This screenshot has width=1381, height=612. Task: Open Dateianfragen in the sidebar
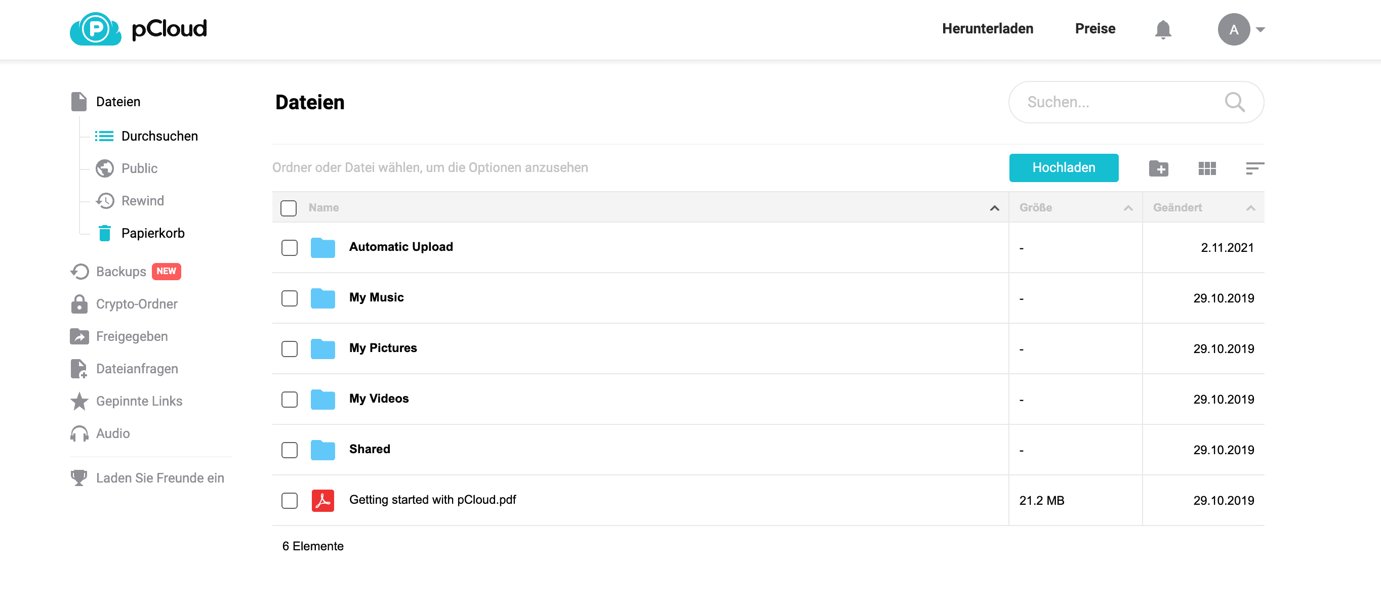tap(137, 369)
